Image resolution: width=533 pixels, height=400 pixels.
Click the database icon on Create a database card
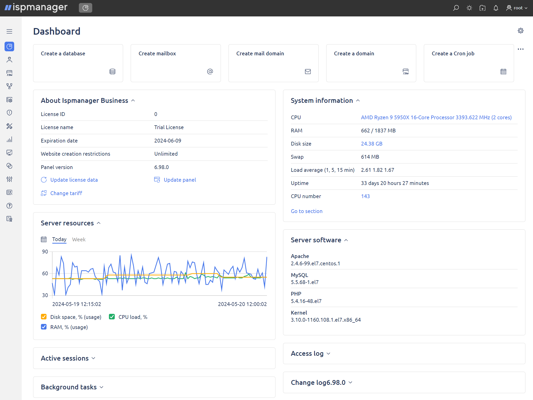112,72
